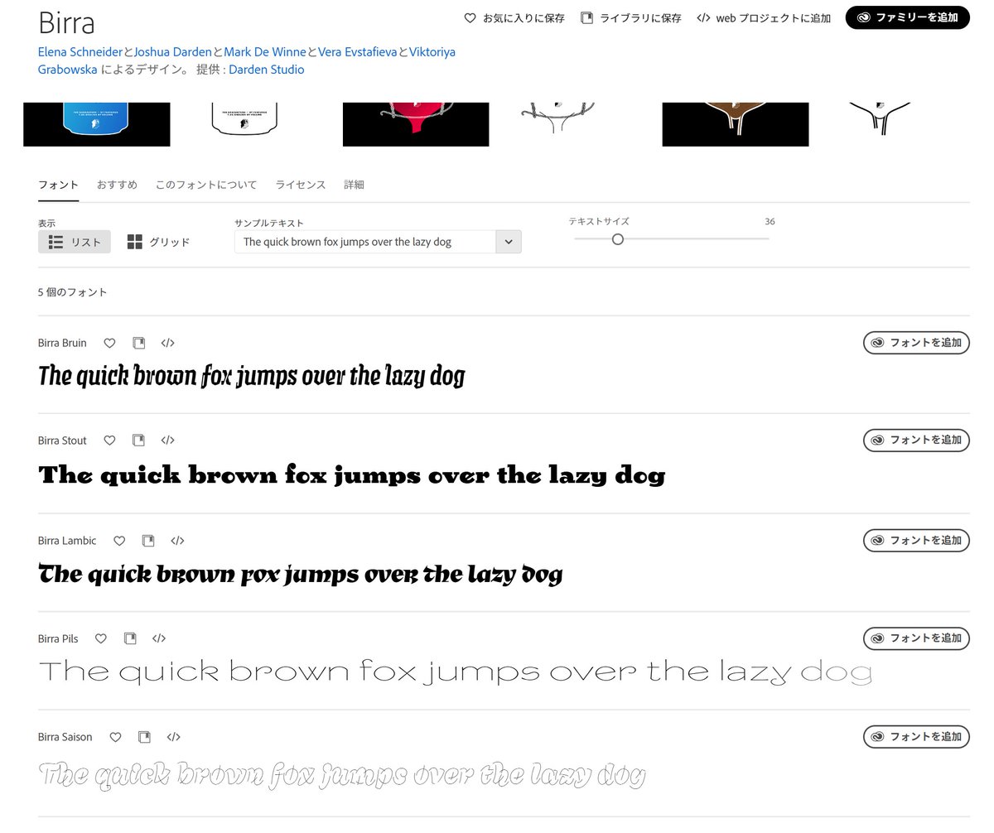This screenshot has width=994, height=833.
Task: Save Birra Pils to library icon
Action: point(130,638)
